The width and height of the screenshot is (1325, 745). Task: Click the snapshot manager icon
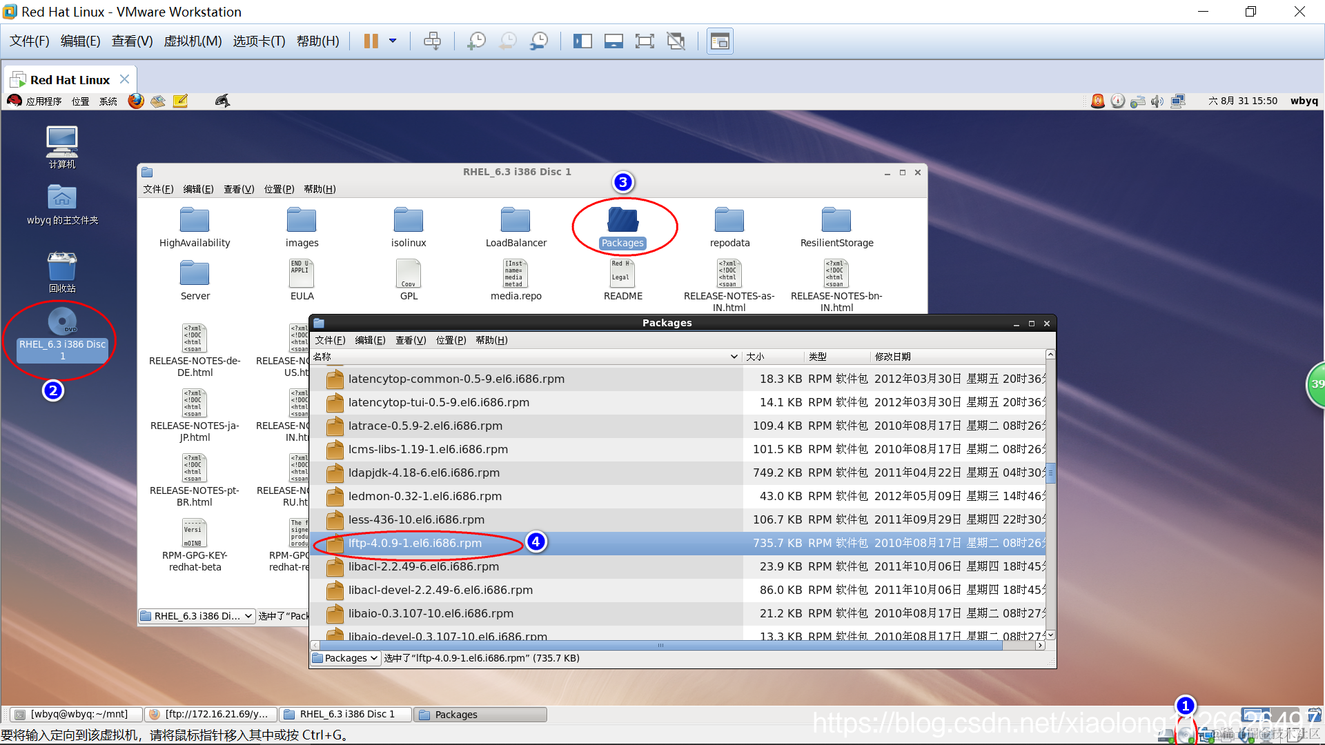tap(539, 41)
